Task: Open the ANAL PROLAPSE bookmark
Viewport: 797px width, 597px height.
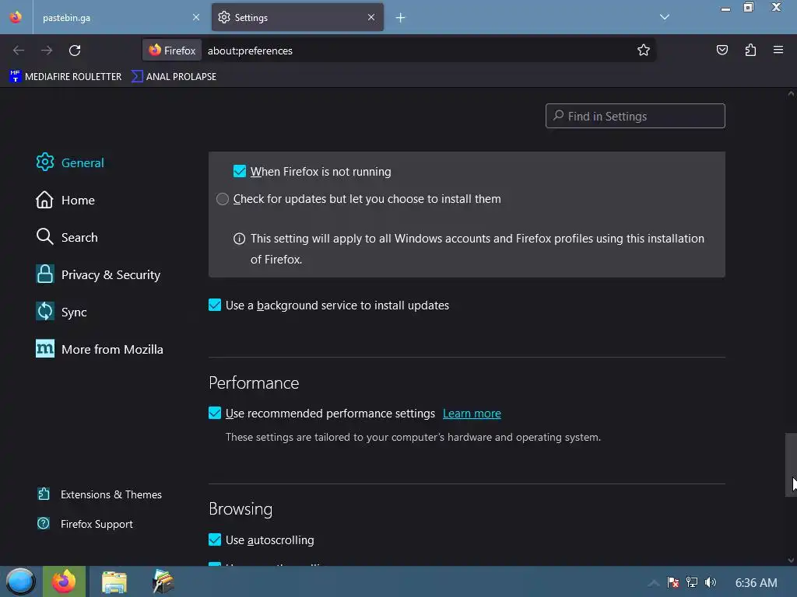Action: click(174, 77)
